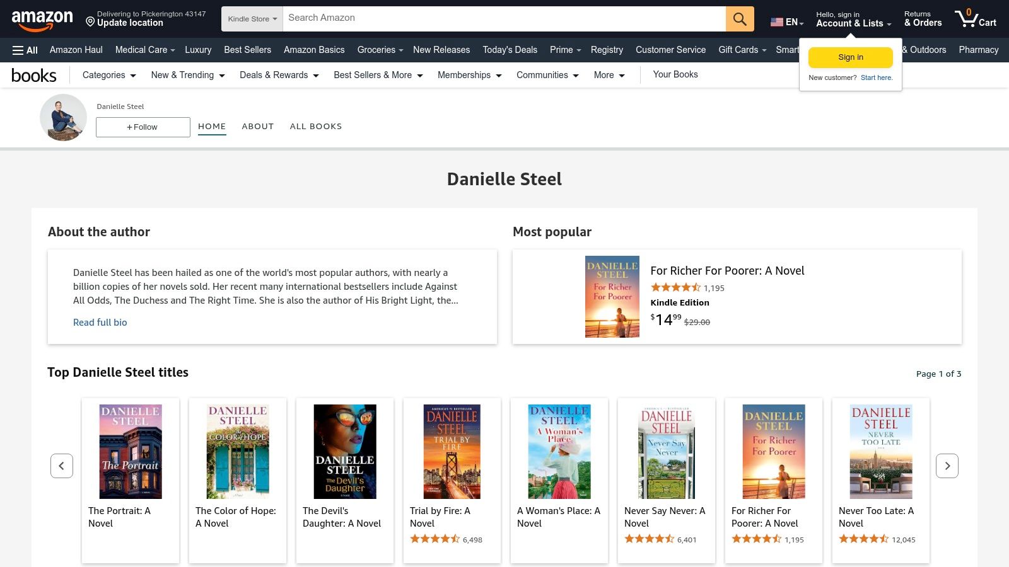Switch to the ALL BOOKS tab

316,127
